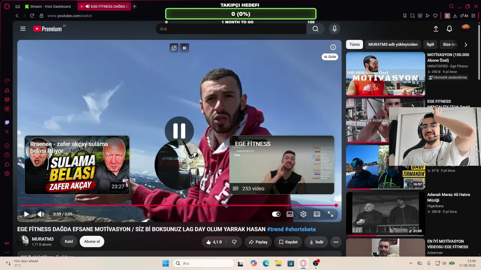The height and width of the screenshot is (270, 481).
Task: Like the video with 4,1 B likes
Action: click(214, 242)
